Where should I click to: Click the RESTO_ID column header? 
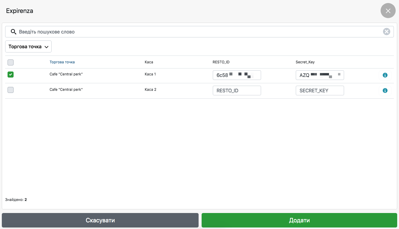(221, 62)
